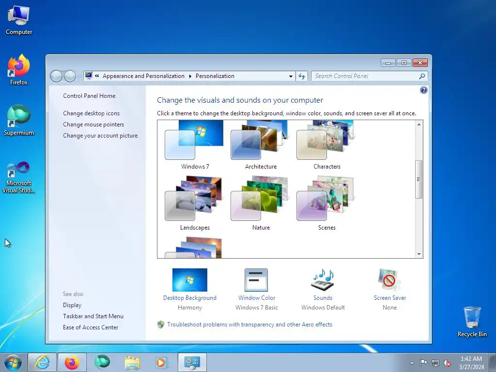The height and width of the screenshot is (372, 496).
Task: Select the Scenes theme
Action: click(x=327, y=204)
